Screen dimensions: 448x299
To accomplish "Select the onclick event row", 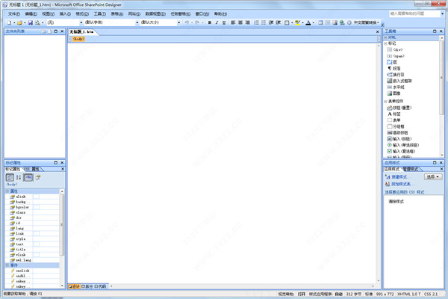I will tap(32, 271).
